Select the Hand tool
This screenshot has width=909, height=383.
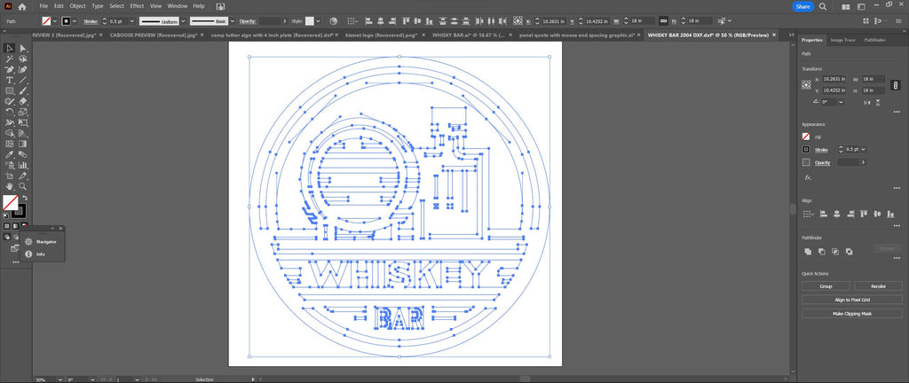pyautogui.click(x=10, y=186)
